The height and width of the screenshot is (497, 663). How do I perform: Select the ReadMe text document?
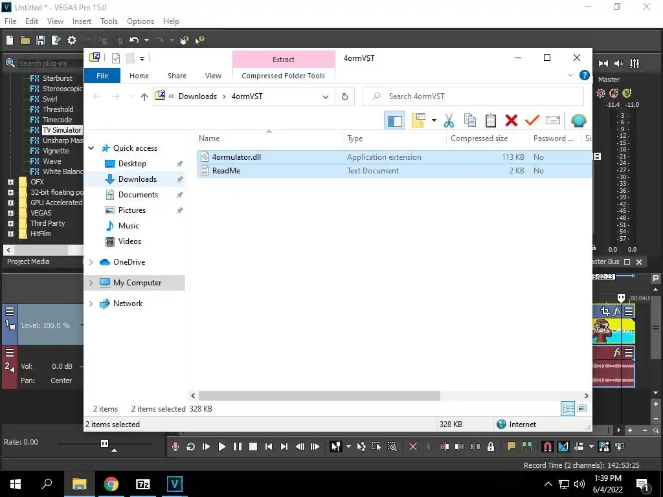tap(394, 171)
